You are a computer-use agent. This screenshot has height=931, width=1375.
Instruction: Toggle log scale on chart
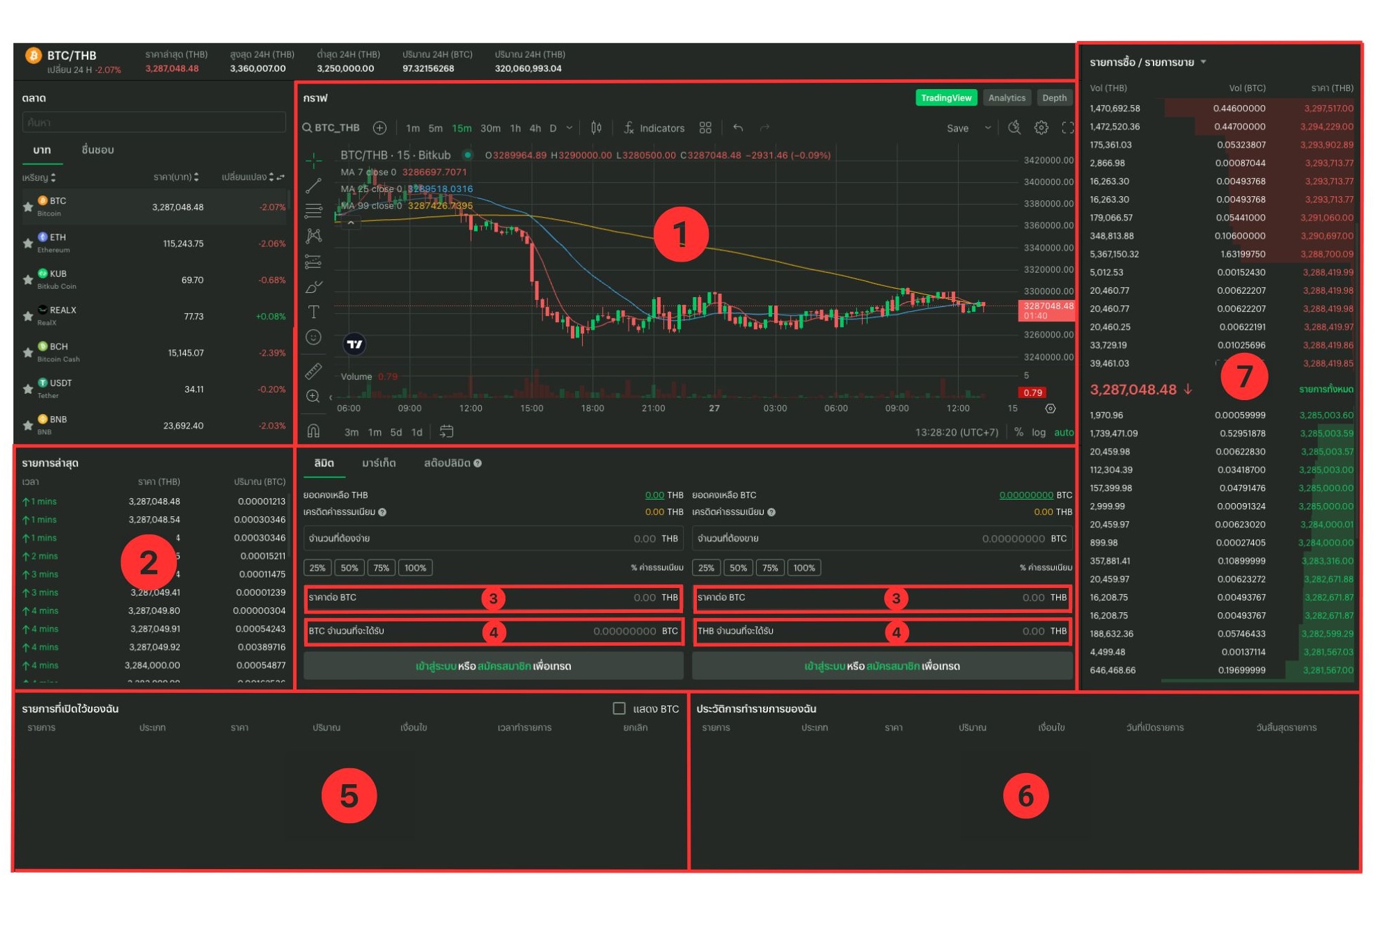point(1038,432)
